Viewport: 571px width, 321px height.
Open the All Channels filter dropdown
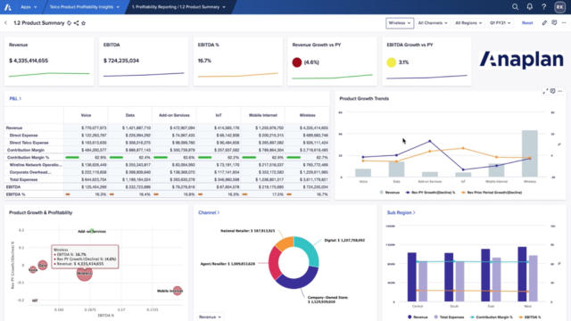click(x=433, y=23)
